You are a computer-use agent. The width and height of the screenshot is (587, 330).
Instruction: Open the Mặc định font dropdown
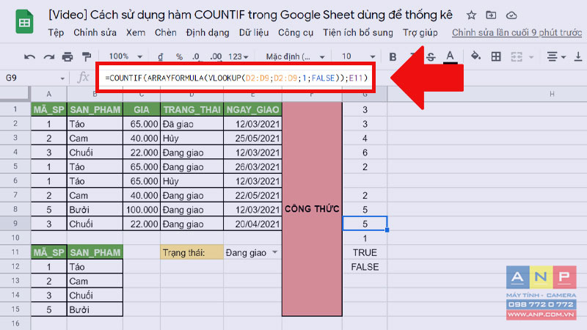point(295,57)
